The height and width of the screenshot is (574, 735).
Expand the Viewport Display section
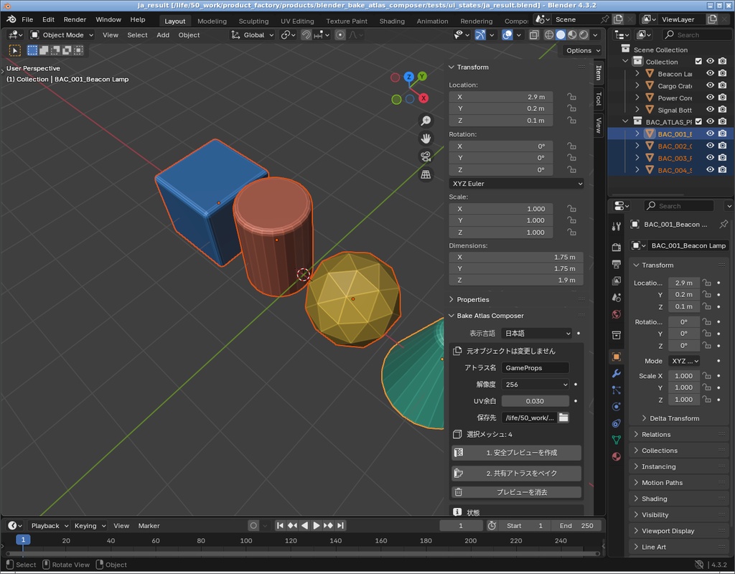coord(668,531)
